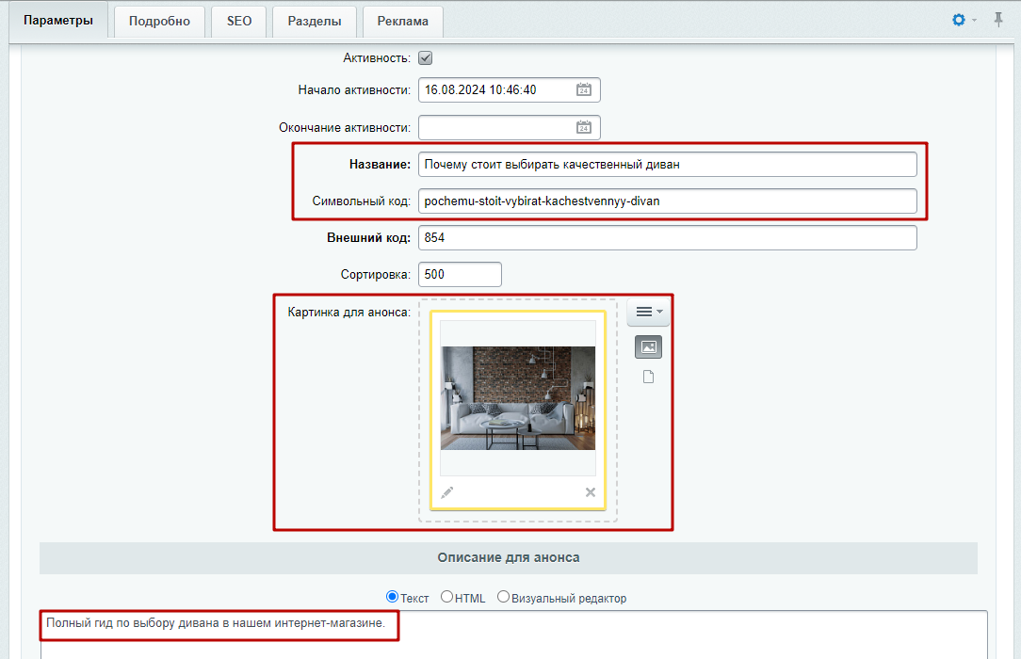Screen dimensions: 1021x659
Task: Click the sofa preview thumbnail
Action: click(518, 398)
